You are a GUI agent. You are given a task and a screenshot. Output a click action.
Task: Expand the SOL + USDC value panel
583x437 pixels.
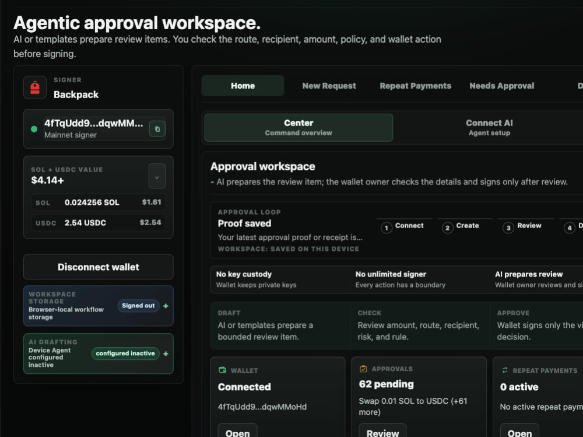[x=157, y=176]
